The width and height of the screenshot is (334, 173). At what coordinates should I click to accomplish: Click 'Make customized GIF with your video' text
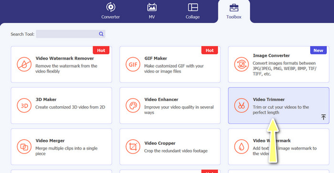pos(174,69)
